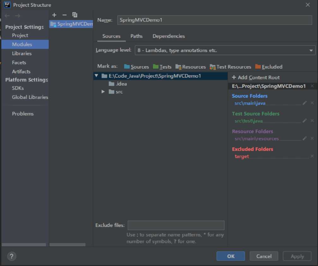Image resolution: width=318 pixels, height=266 pixels.
Task: Open the Modules settings page
Action: [x=25, y=44]
